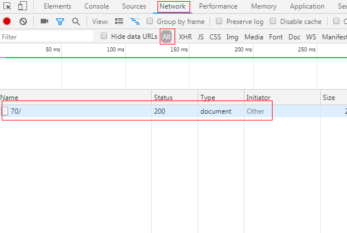Clear the network log
This screenshot has width=347, height=233.
tap(23, 21)
